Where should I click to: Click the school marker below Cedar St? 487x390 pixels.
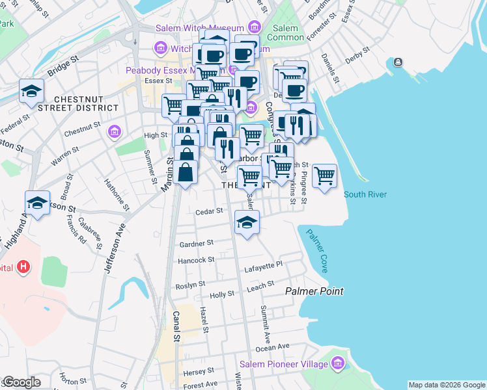point(247,222)
